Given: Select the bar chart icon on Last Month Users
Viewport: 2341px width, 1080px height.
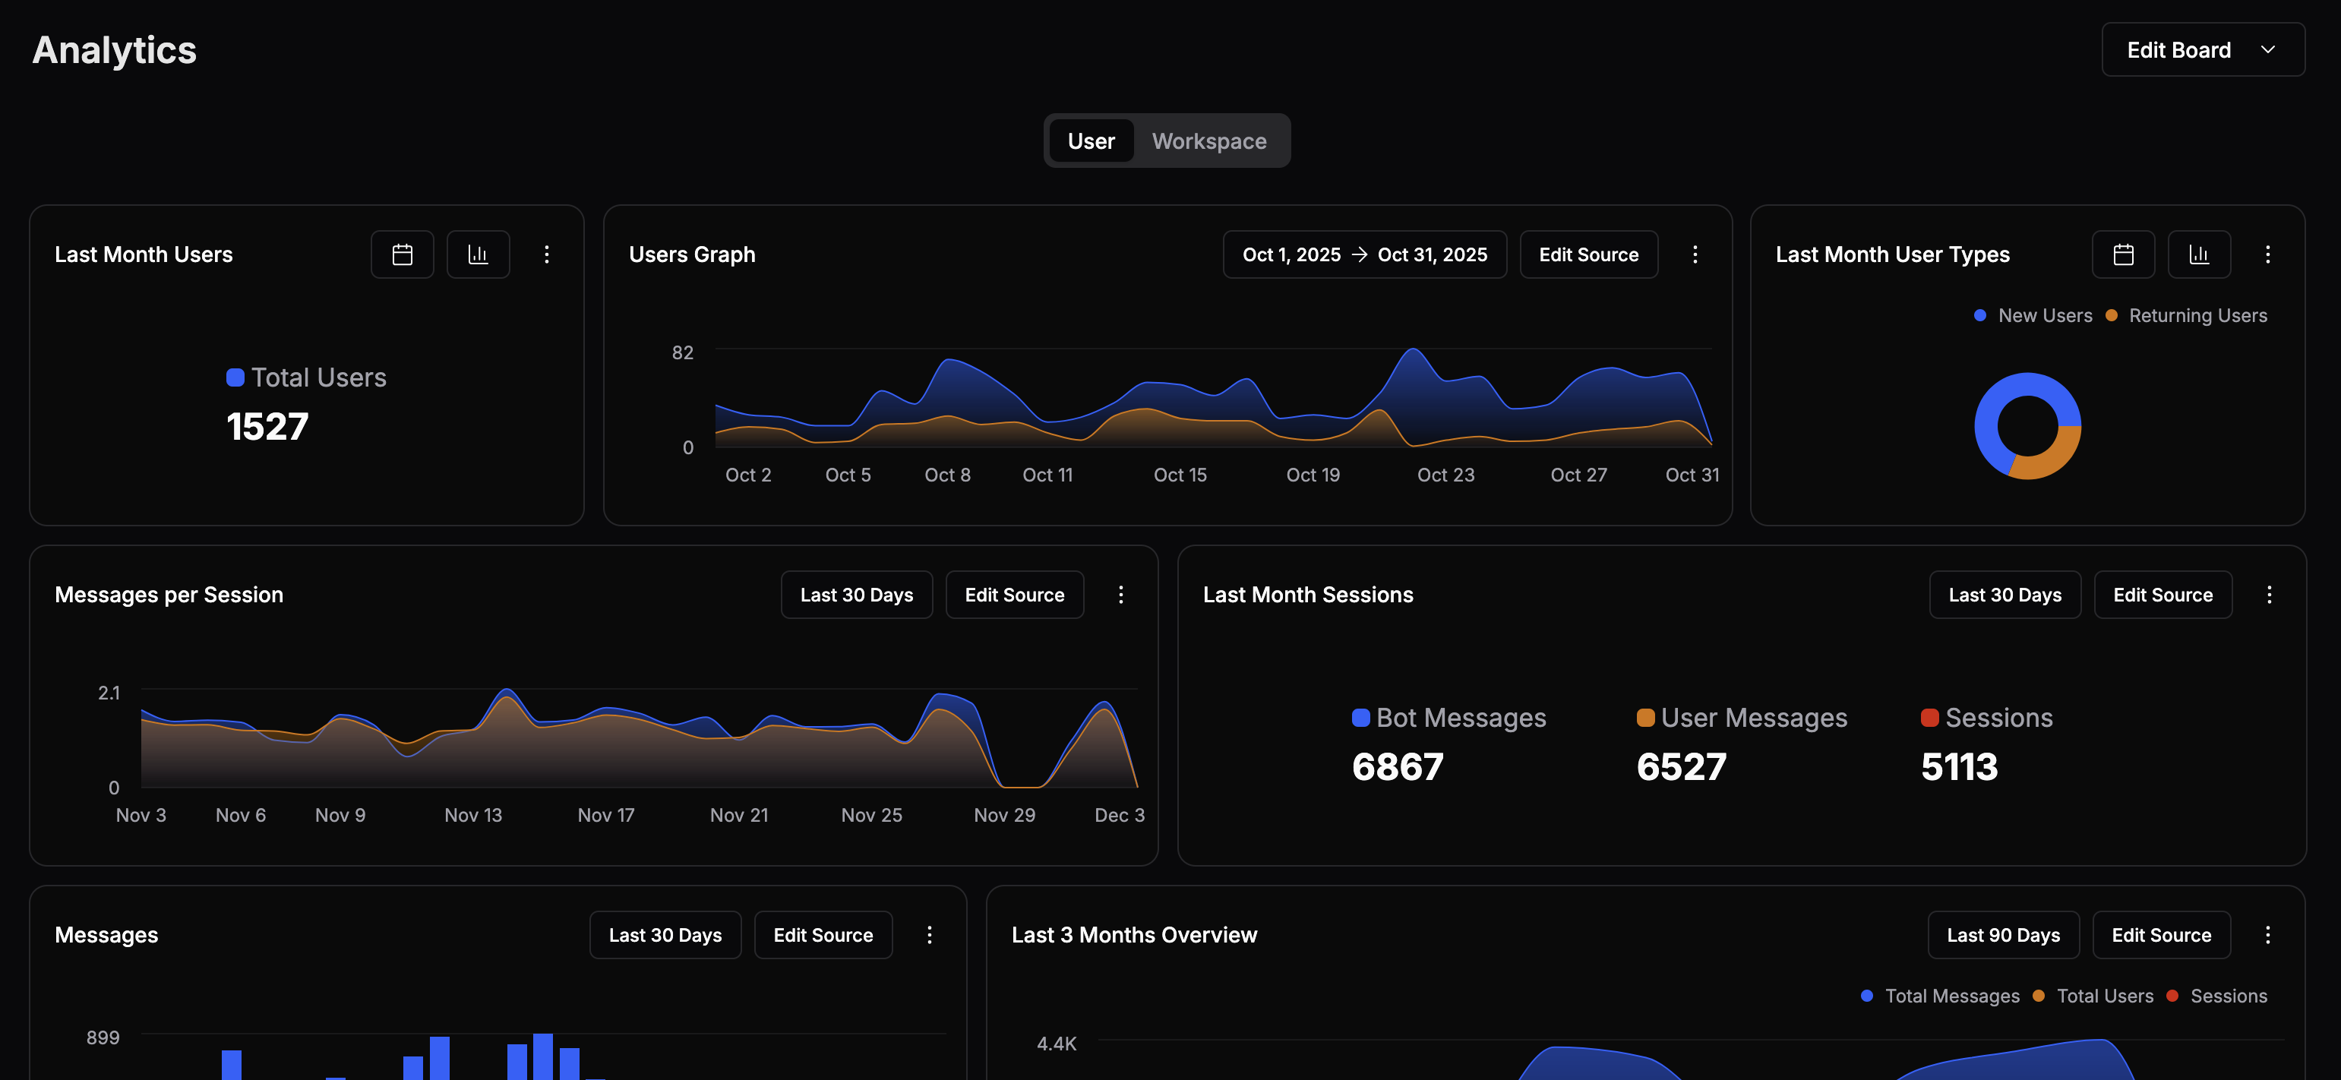Looking at the screenshot, I should pos(477,254).
